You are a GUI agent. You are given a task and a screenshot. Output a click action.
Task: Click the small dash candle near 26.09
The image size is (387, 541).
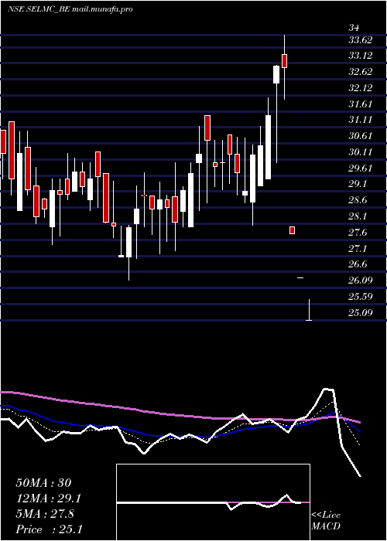[300, 277]
